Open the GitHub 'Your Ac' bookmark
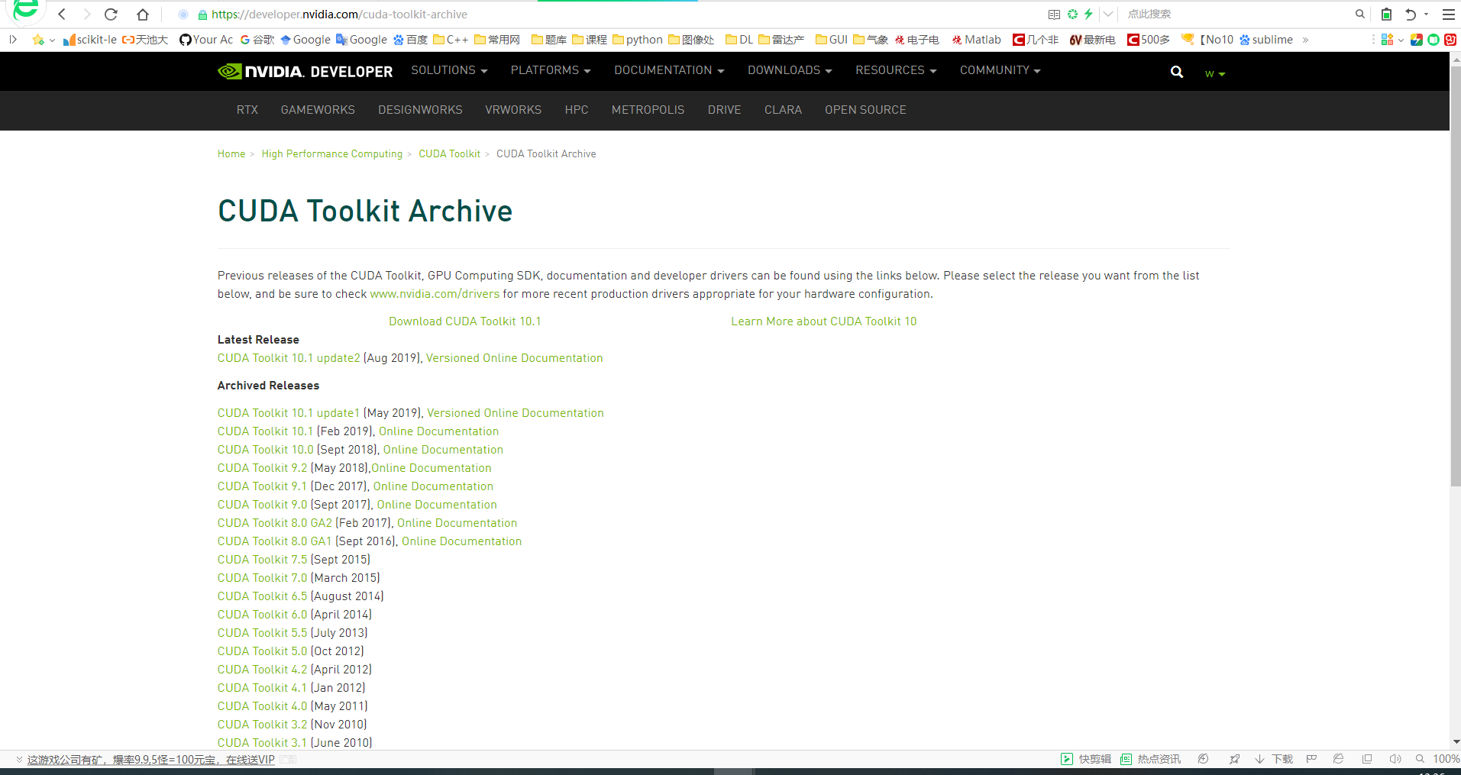1461x775 pixels. (x=206, y=40)
